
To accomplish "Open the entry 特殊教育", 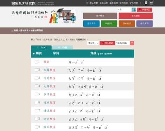I will click(49, 103).
